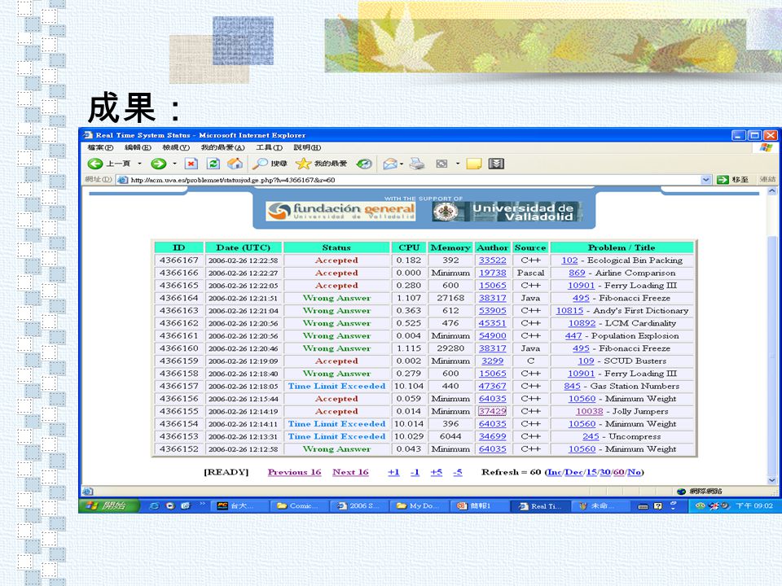Open problem 245 Uncompress link

(591, 436)
